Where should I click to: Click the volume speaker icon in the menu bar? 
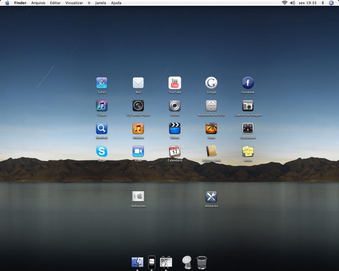click(292, 3)
